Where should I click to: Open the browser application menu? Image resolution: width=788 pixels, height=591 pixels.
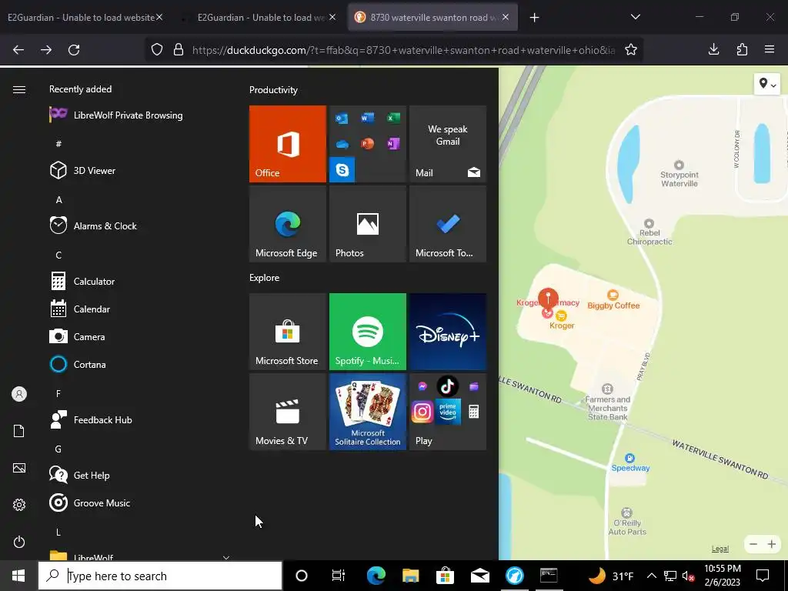(770, 49)
